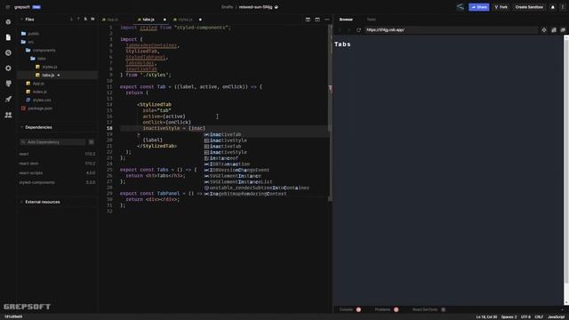This screenshot has width=569, height=320.
Task: Collapse the tabs folder
Action: point(38,59)
